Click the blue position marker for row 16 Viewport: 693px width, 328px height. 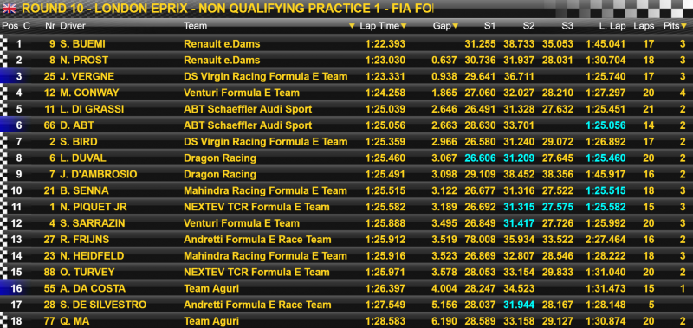(13, 288)
